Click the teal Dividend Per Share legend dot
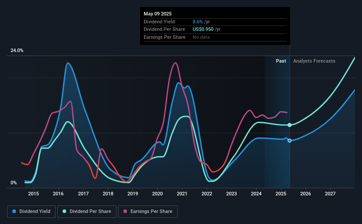Image resolution: width=362 pixels, height=224 pixels. click(64, 211)
